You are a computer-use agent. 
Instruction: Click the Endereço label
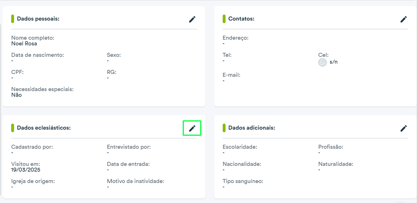236,38
